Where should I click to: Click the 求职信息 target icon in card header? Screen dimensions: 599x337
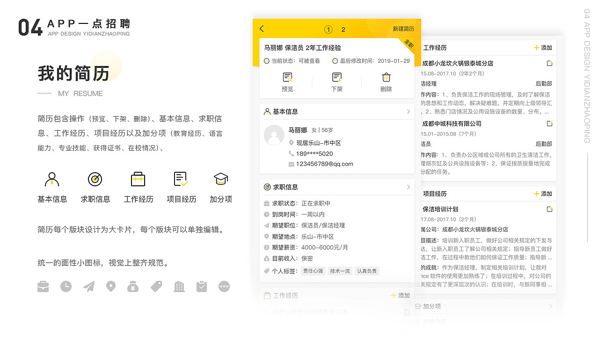[x=267, y=187]
